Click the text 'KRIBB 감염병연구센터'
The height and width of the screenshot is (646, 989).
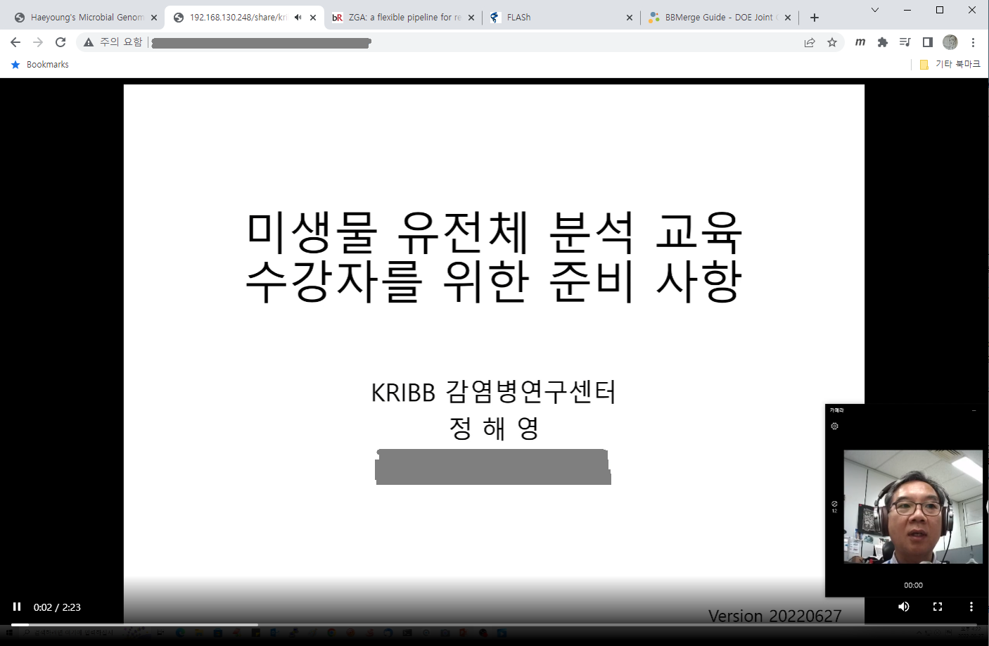pos(494,392)
